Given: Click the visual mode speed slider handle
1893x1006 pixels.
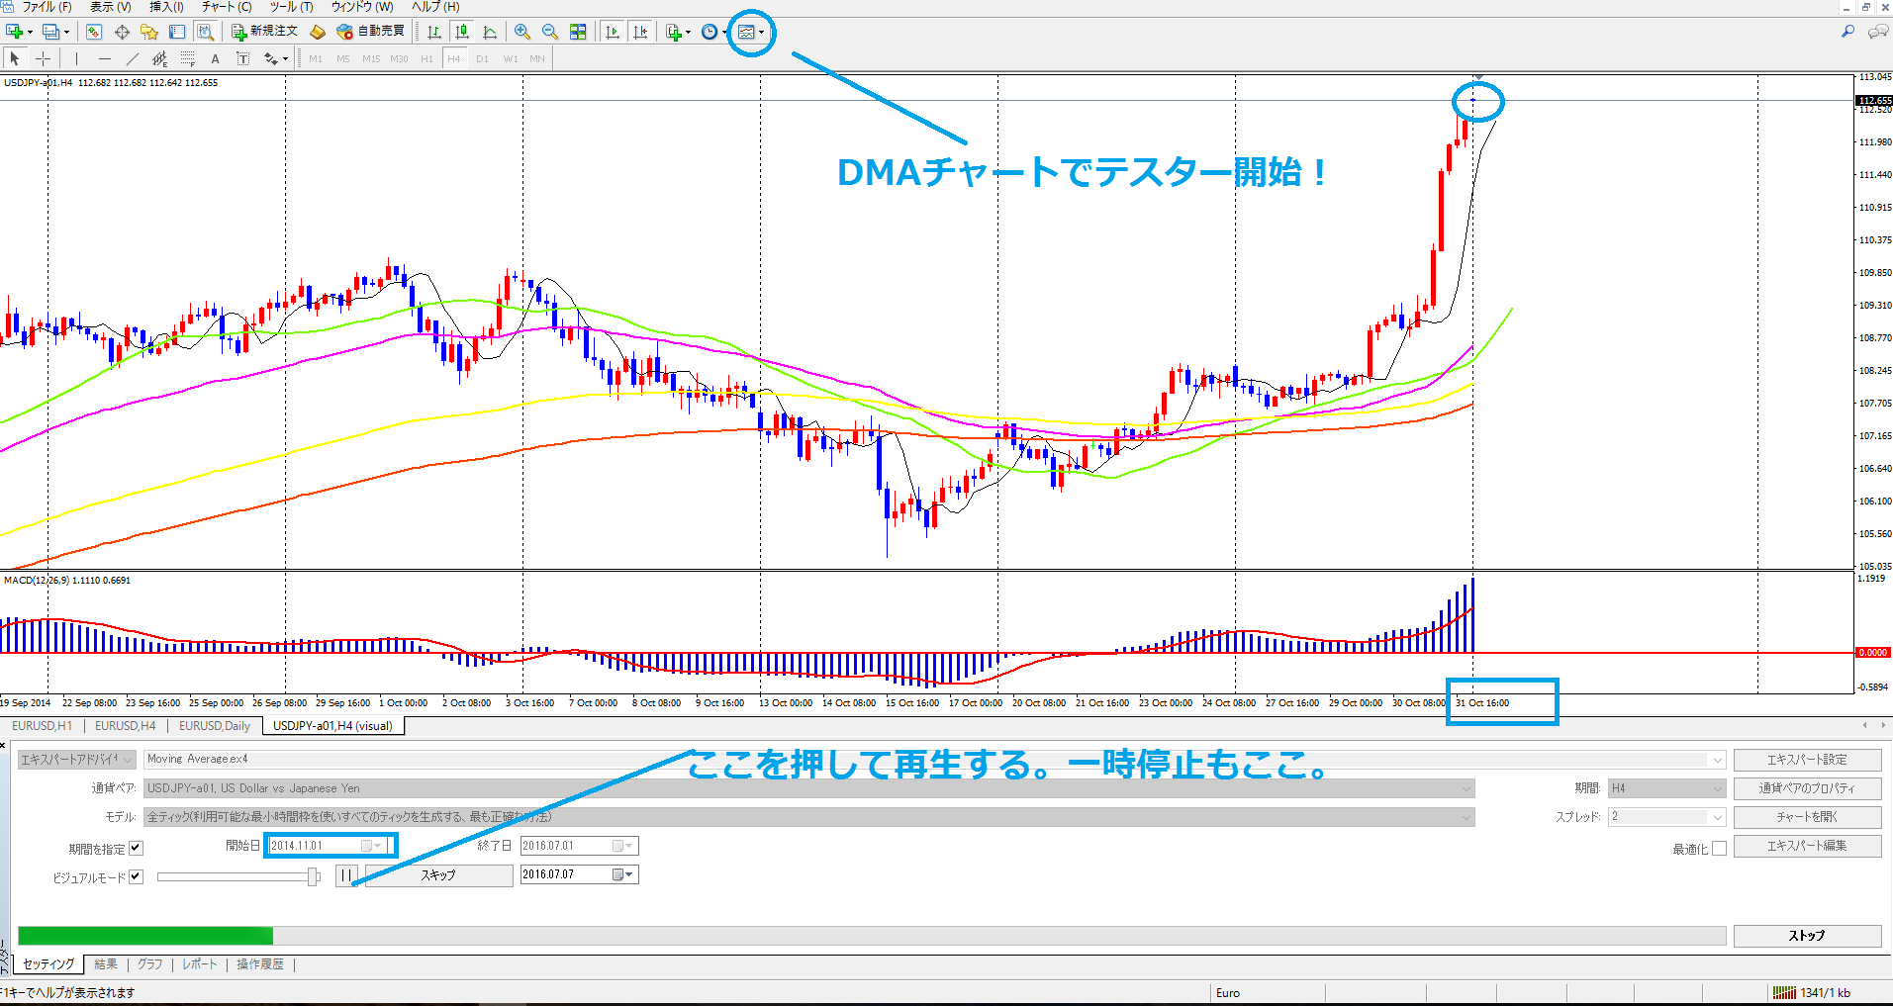Looking at the screenshot, I should point(313,876).
